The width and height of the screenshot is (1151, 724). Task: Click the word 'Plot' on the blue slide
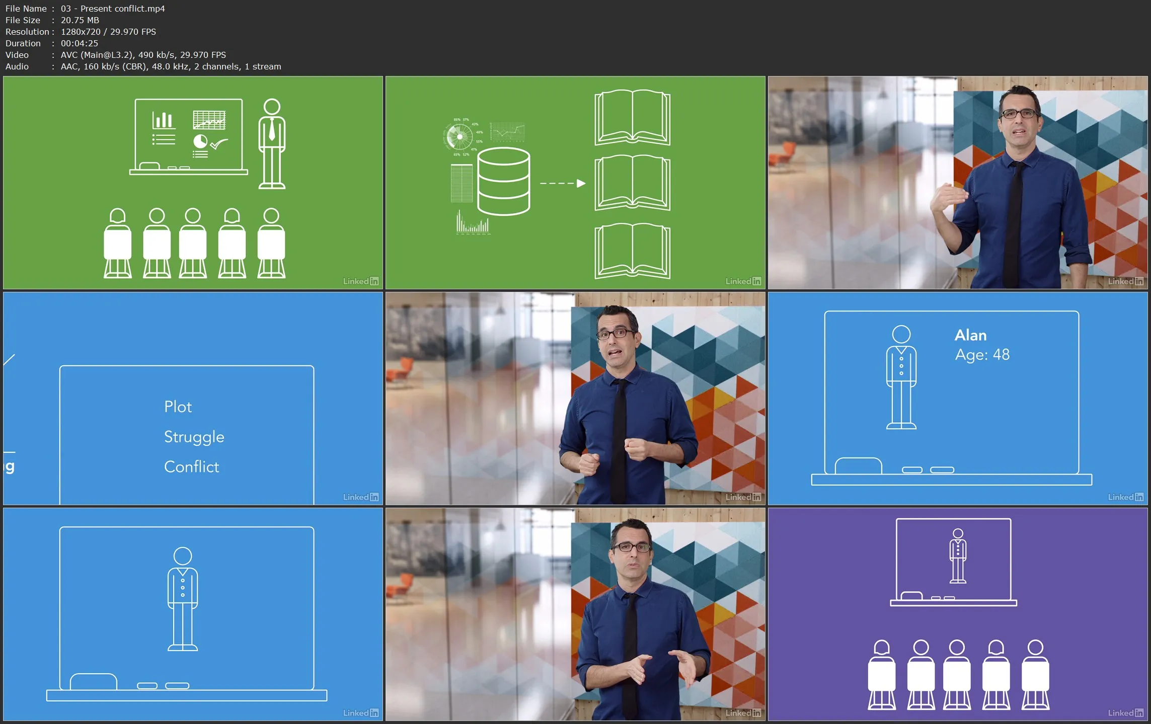178,407
